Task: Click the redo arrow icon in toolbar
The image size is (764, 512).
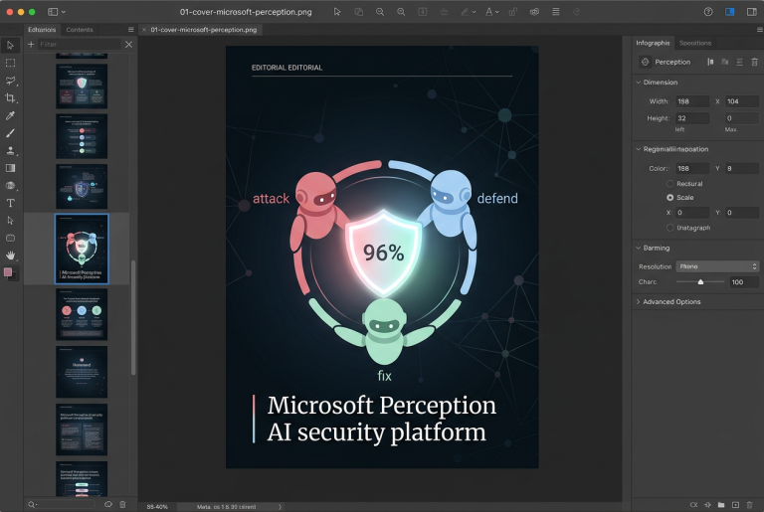Action: [x=577, y=12]
